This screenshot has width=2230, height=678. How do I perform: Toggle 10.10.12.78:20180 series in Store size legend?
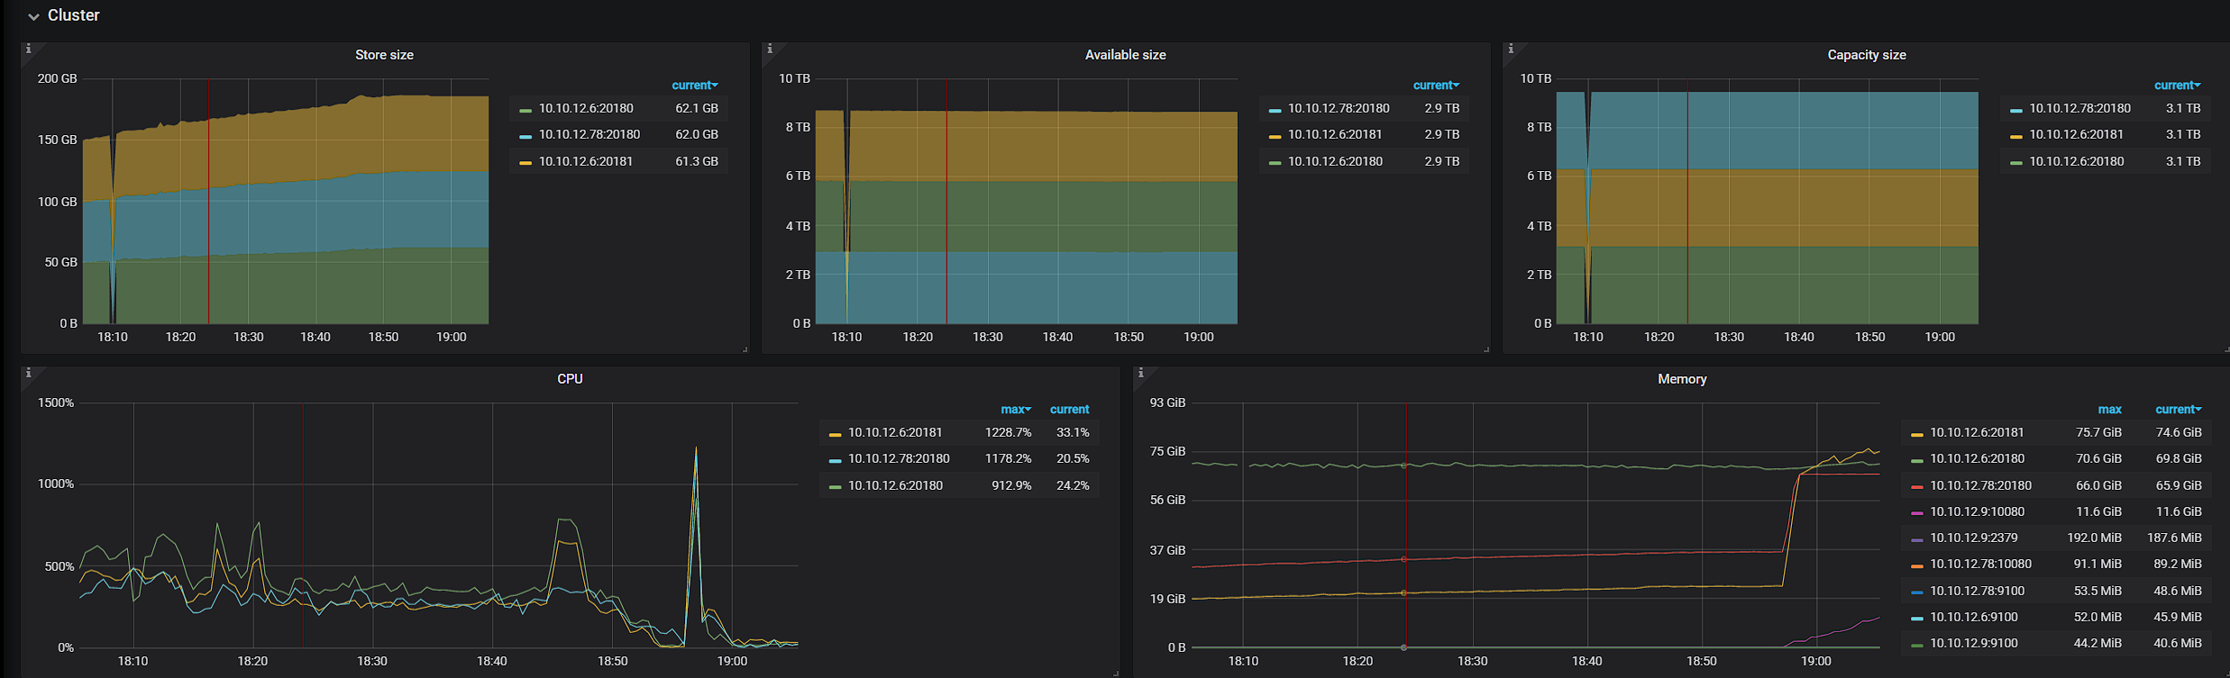click(x=589, y=134)
